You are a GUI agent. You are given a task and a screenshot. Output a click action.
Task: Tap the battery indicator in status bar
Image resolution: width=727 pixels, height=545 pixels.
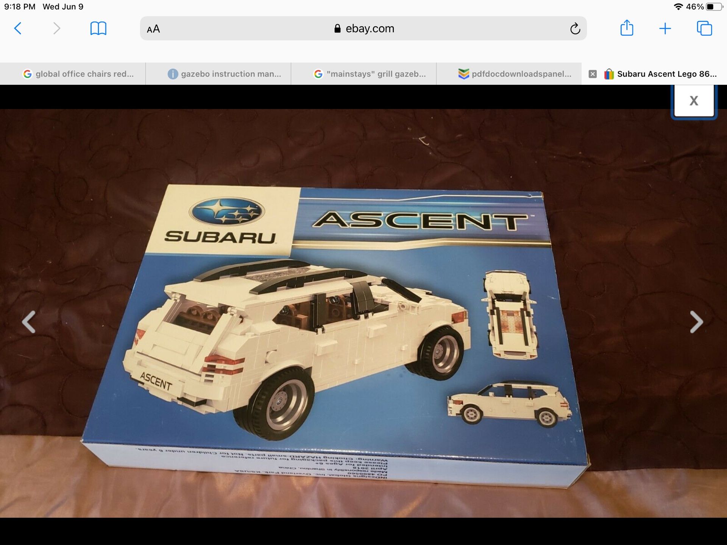(x=714, y=7)
